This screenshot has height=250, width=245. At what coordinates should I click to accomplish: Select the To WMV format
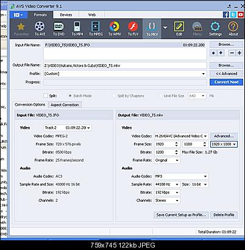pyautogui.click(x=115, y=29)
